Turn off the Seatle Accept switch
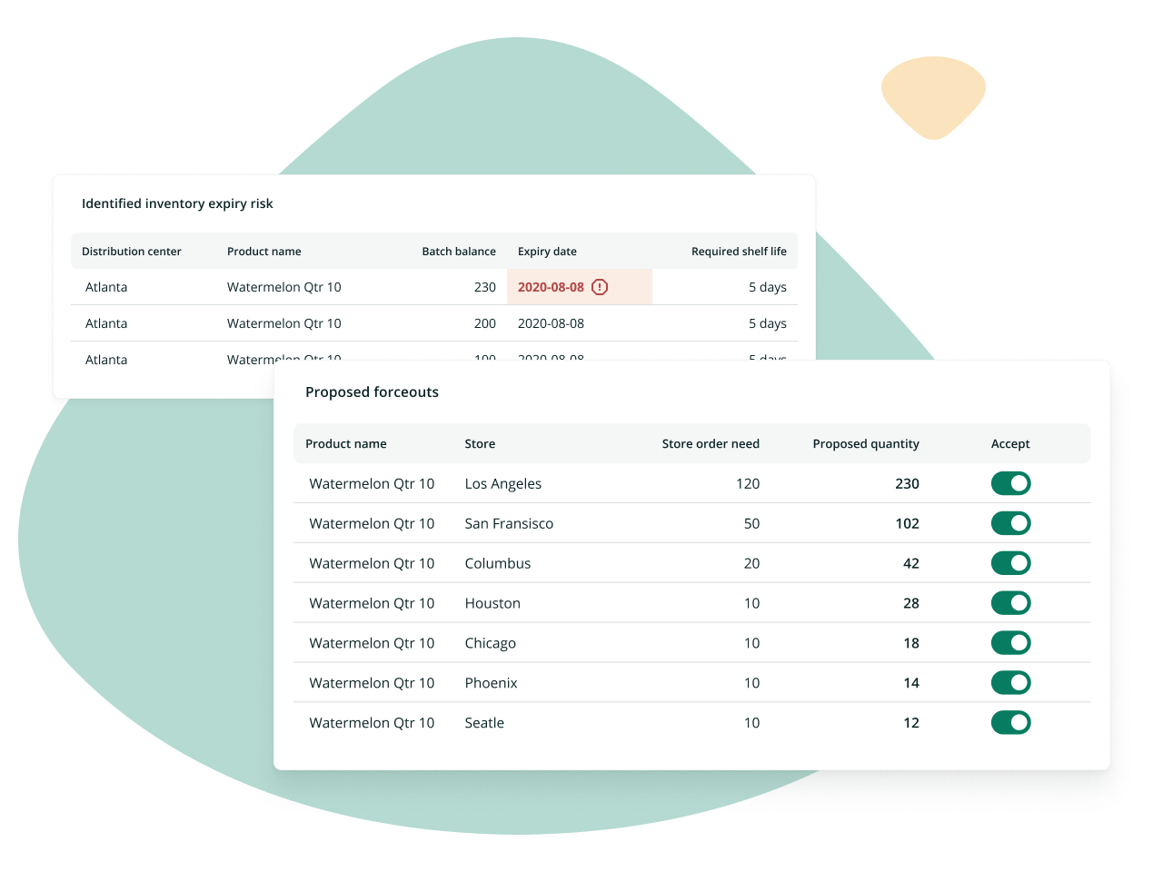Viewport: 1163px width, 872px height. coord(1011,722)
